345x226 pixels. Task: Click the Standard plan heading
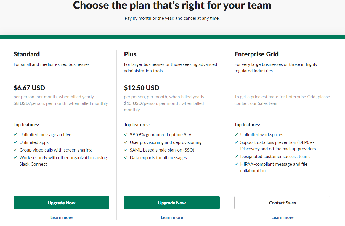click(27, 54)
